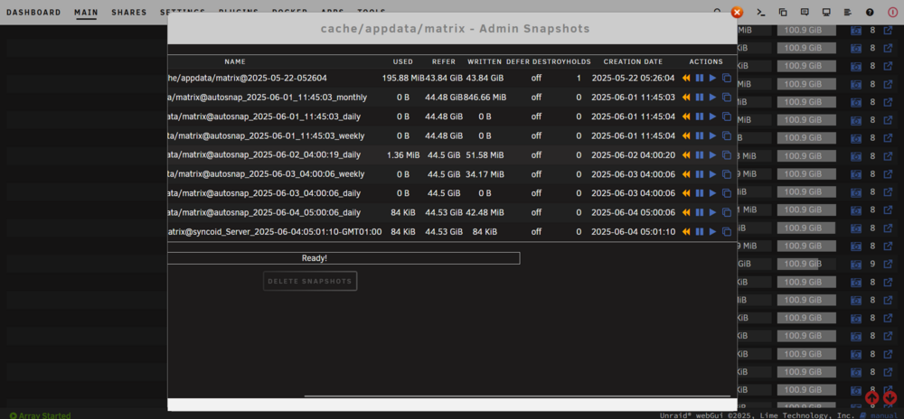Send the syncoid_Server 2025-06-04 snapshot
The image size is (904, 419).
[x=712, y=231]
